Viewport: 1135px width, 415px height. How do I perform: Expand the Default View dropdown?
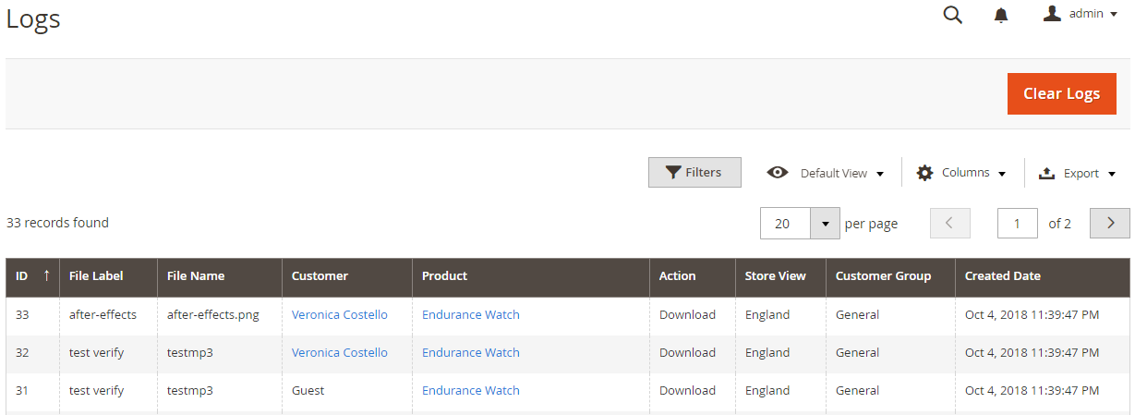[826, 173]
